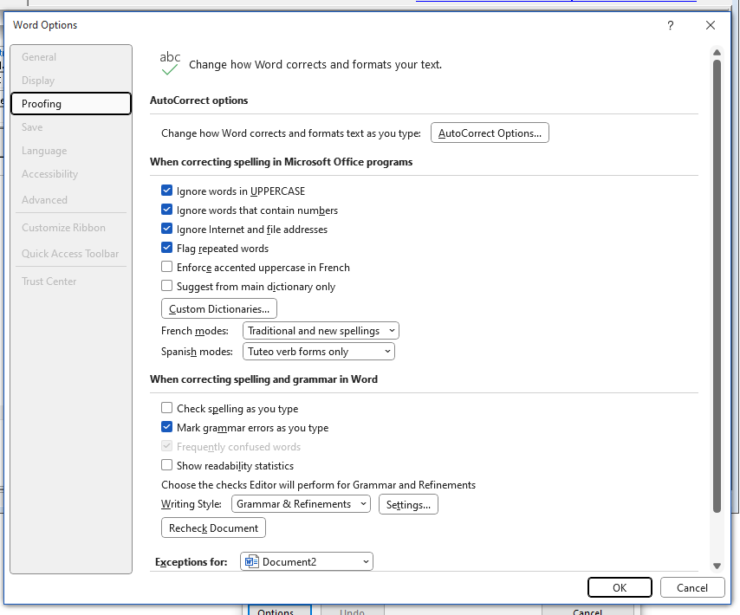Open the Writing Style dropdown

click(x=301, y=504)
